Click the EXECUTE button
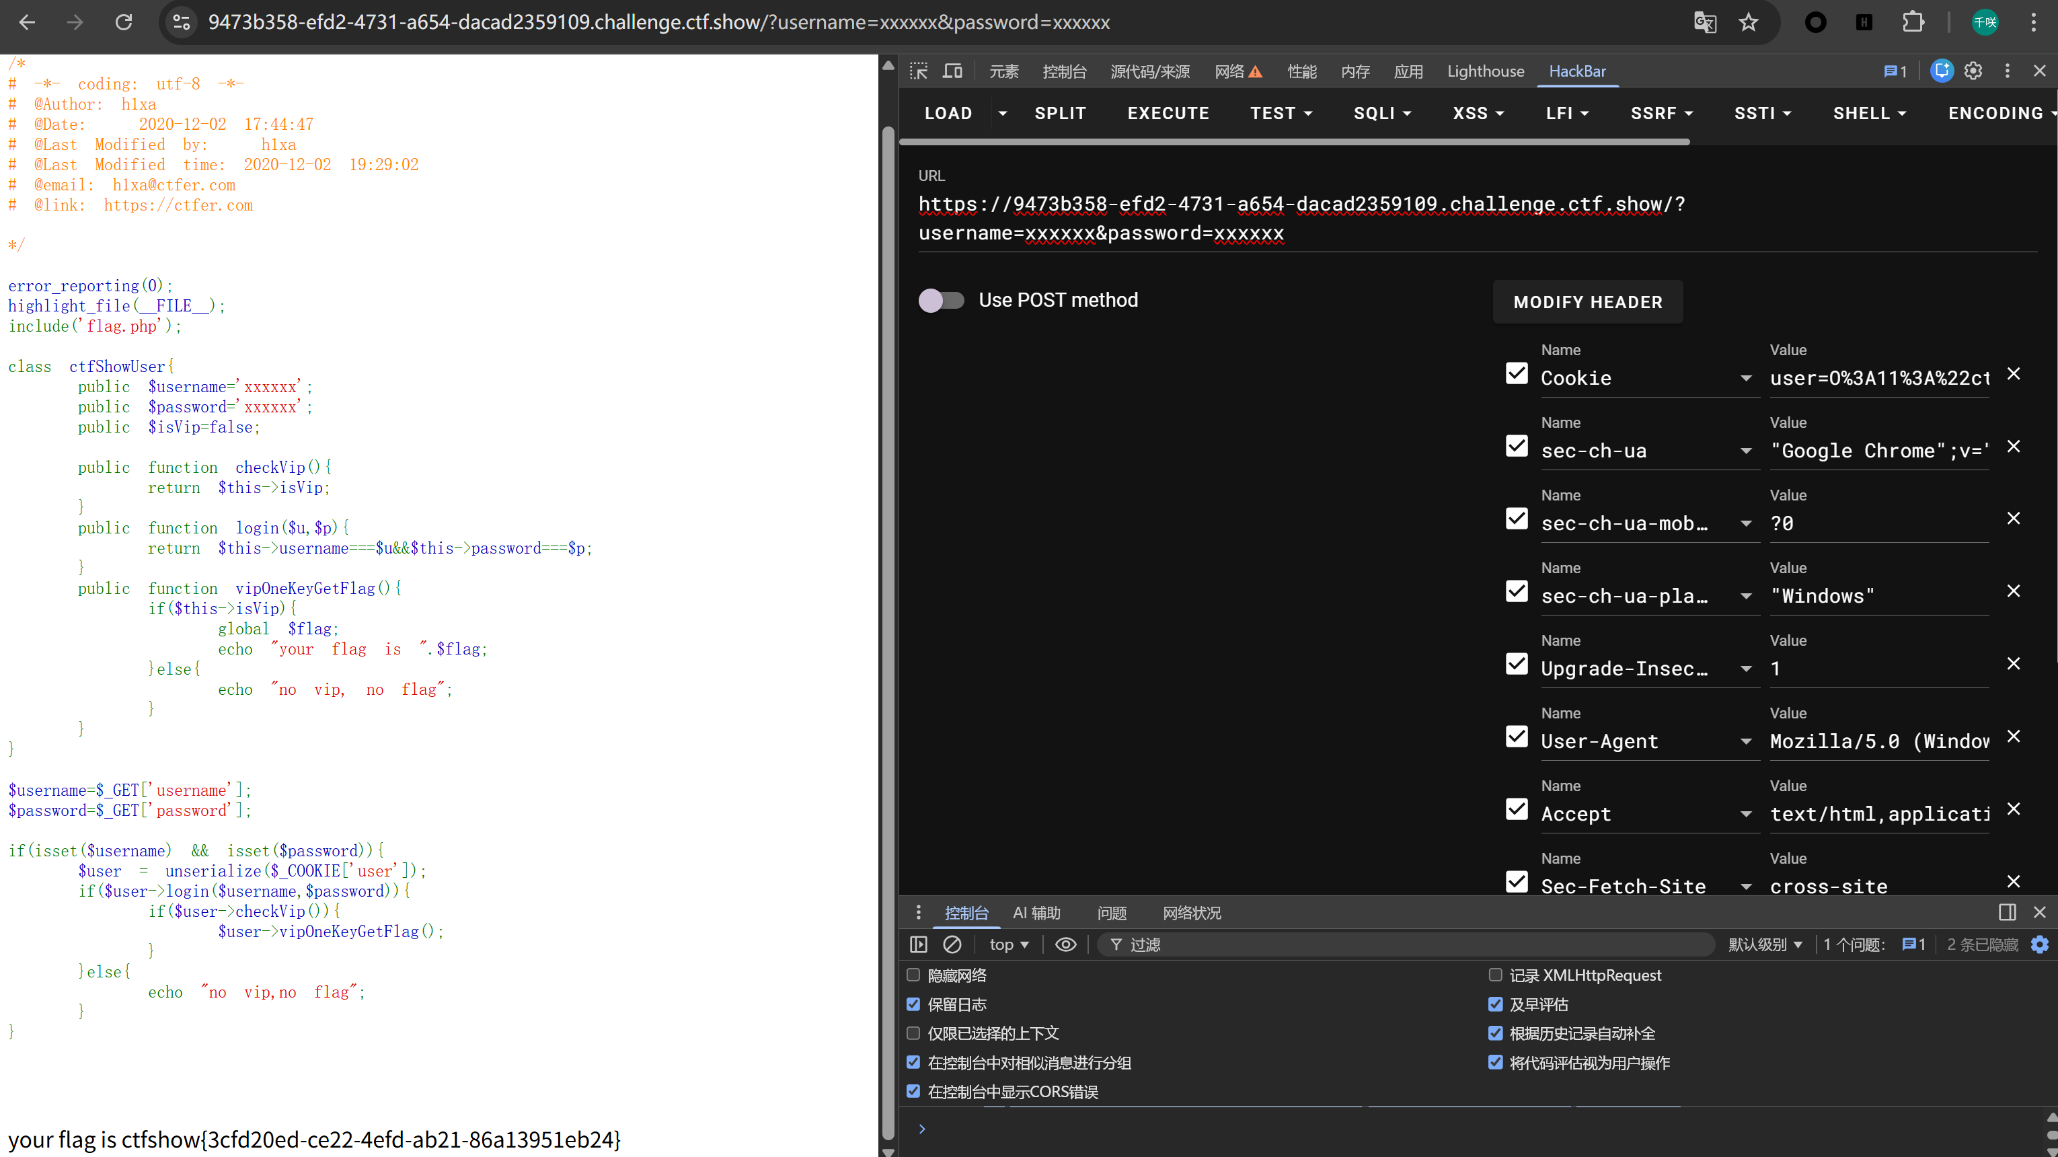Screen dimensions: 2058x1157 coord(1168,114)
